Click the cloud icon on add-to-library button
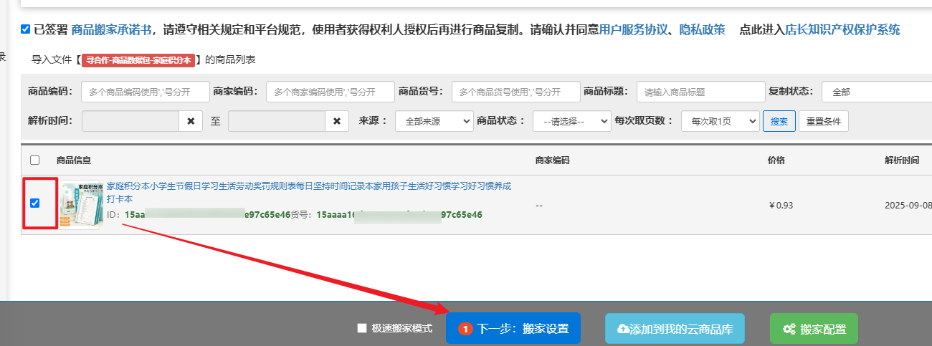This screenshot has height=346, width=932. pos(623,329)
